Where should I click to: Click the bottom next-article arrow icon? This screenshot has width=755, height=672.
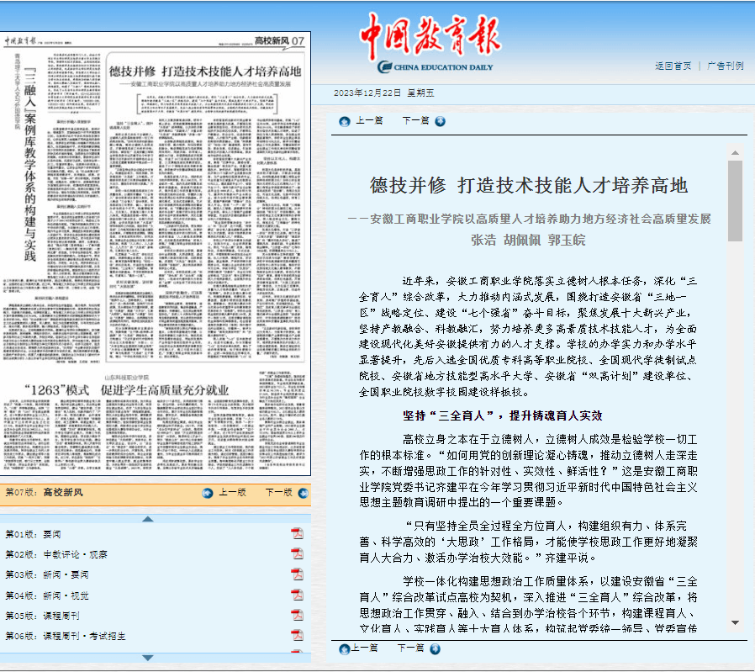point(436,649)
